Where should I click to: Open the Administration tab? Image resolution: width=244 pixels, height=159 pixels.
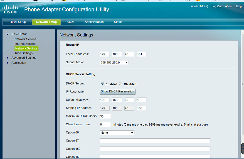click(x=94, y=22)
